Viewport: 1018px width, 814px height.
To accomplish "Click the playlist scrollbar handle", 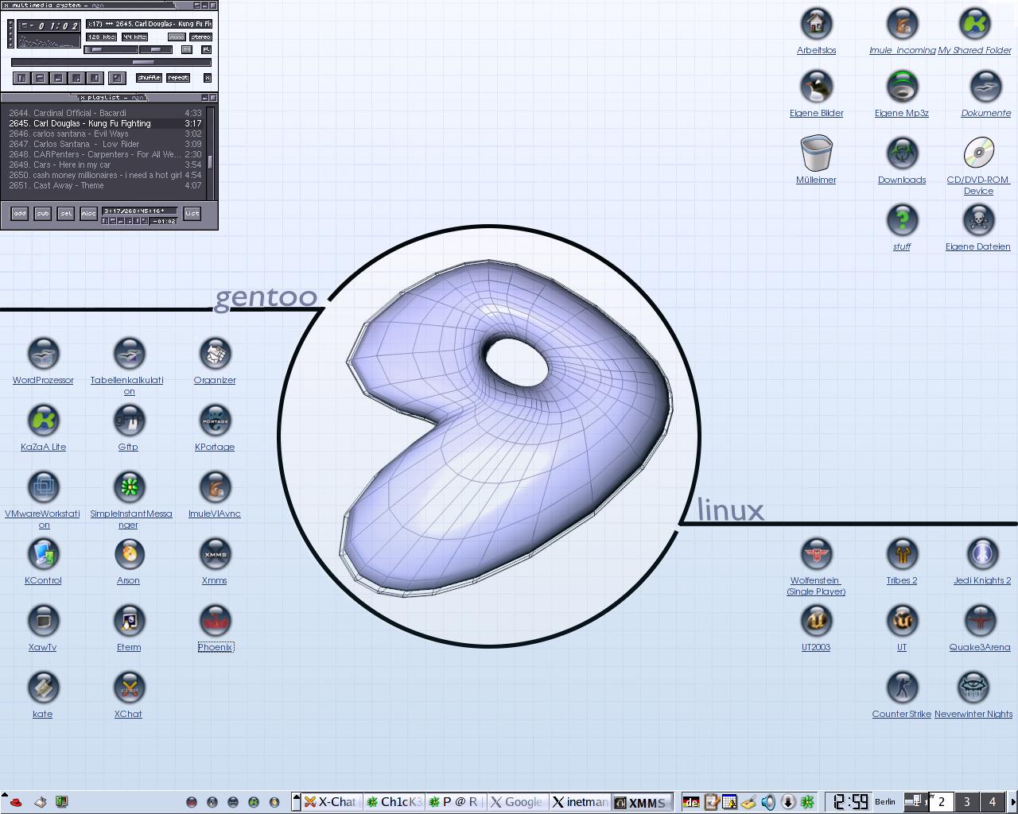I will pos(210,161).
